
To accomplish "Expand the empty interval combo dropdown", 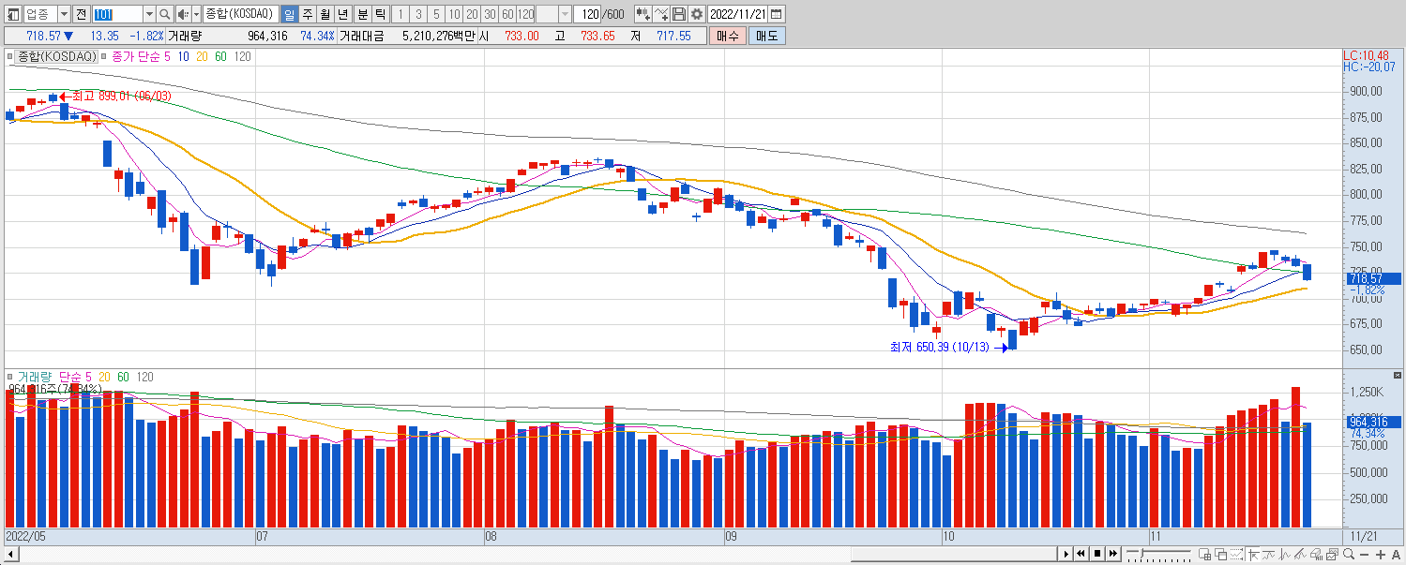I will point(565,14).
